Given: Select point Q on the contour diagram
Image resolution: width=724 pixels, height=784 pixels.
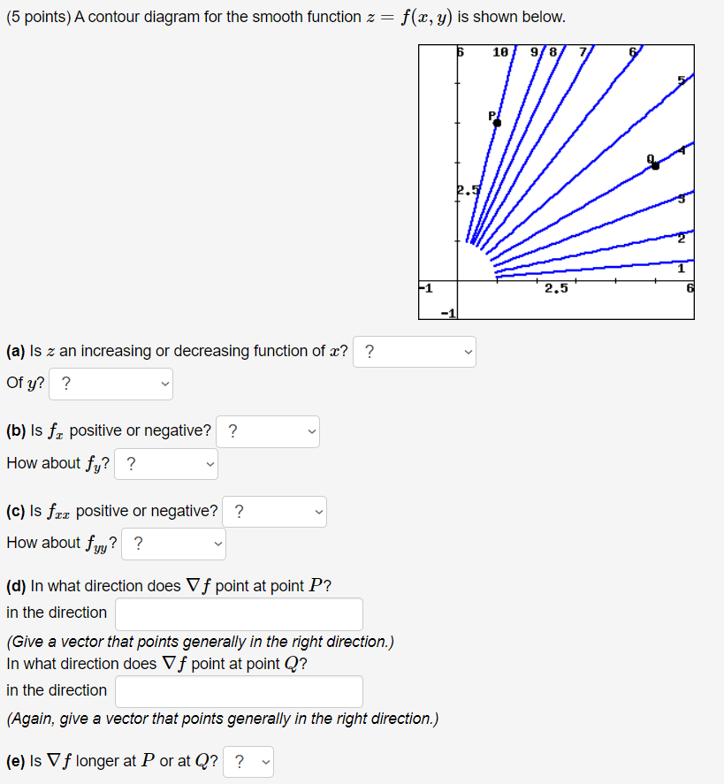Looking at the screenshot, I should [x=655, y=164].
